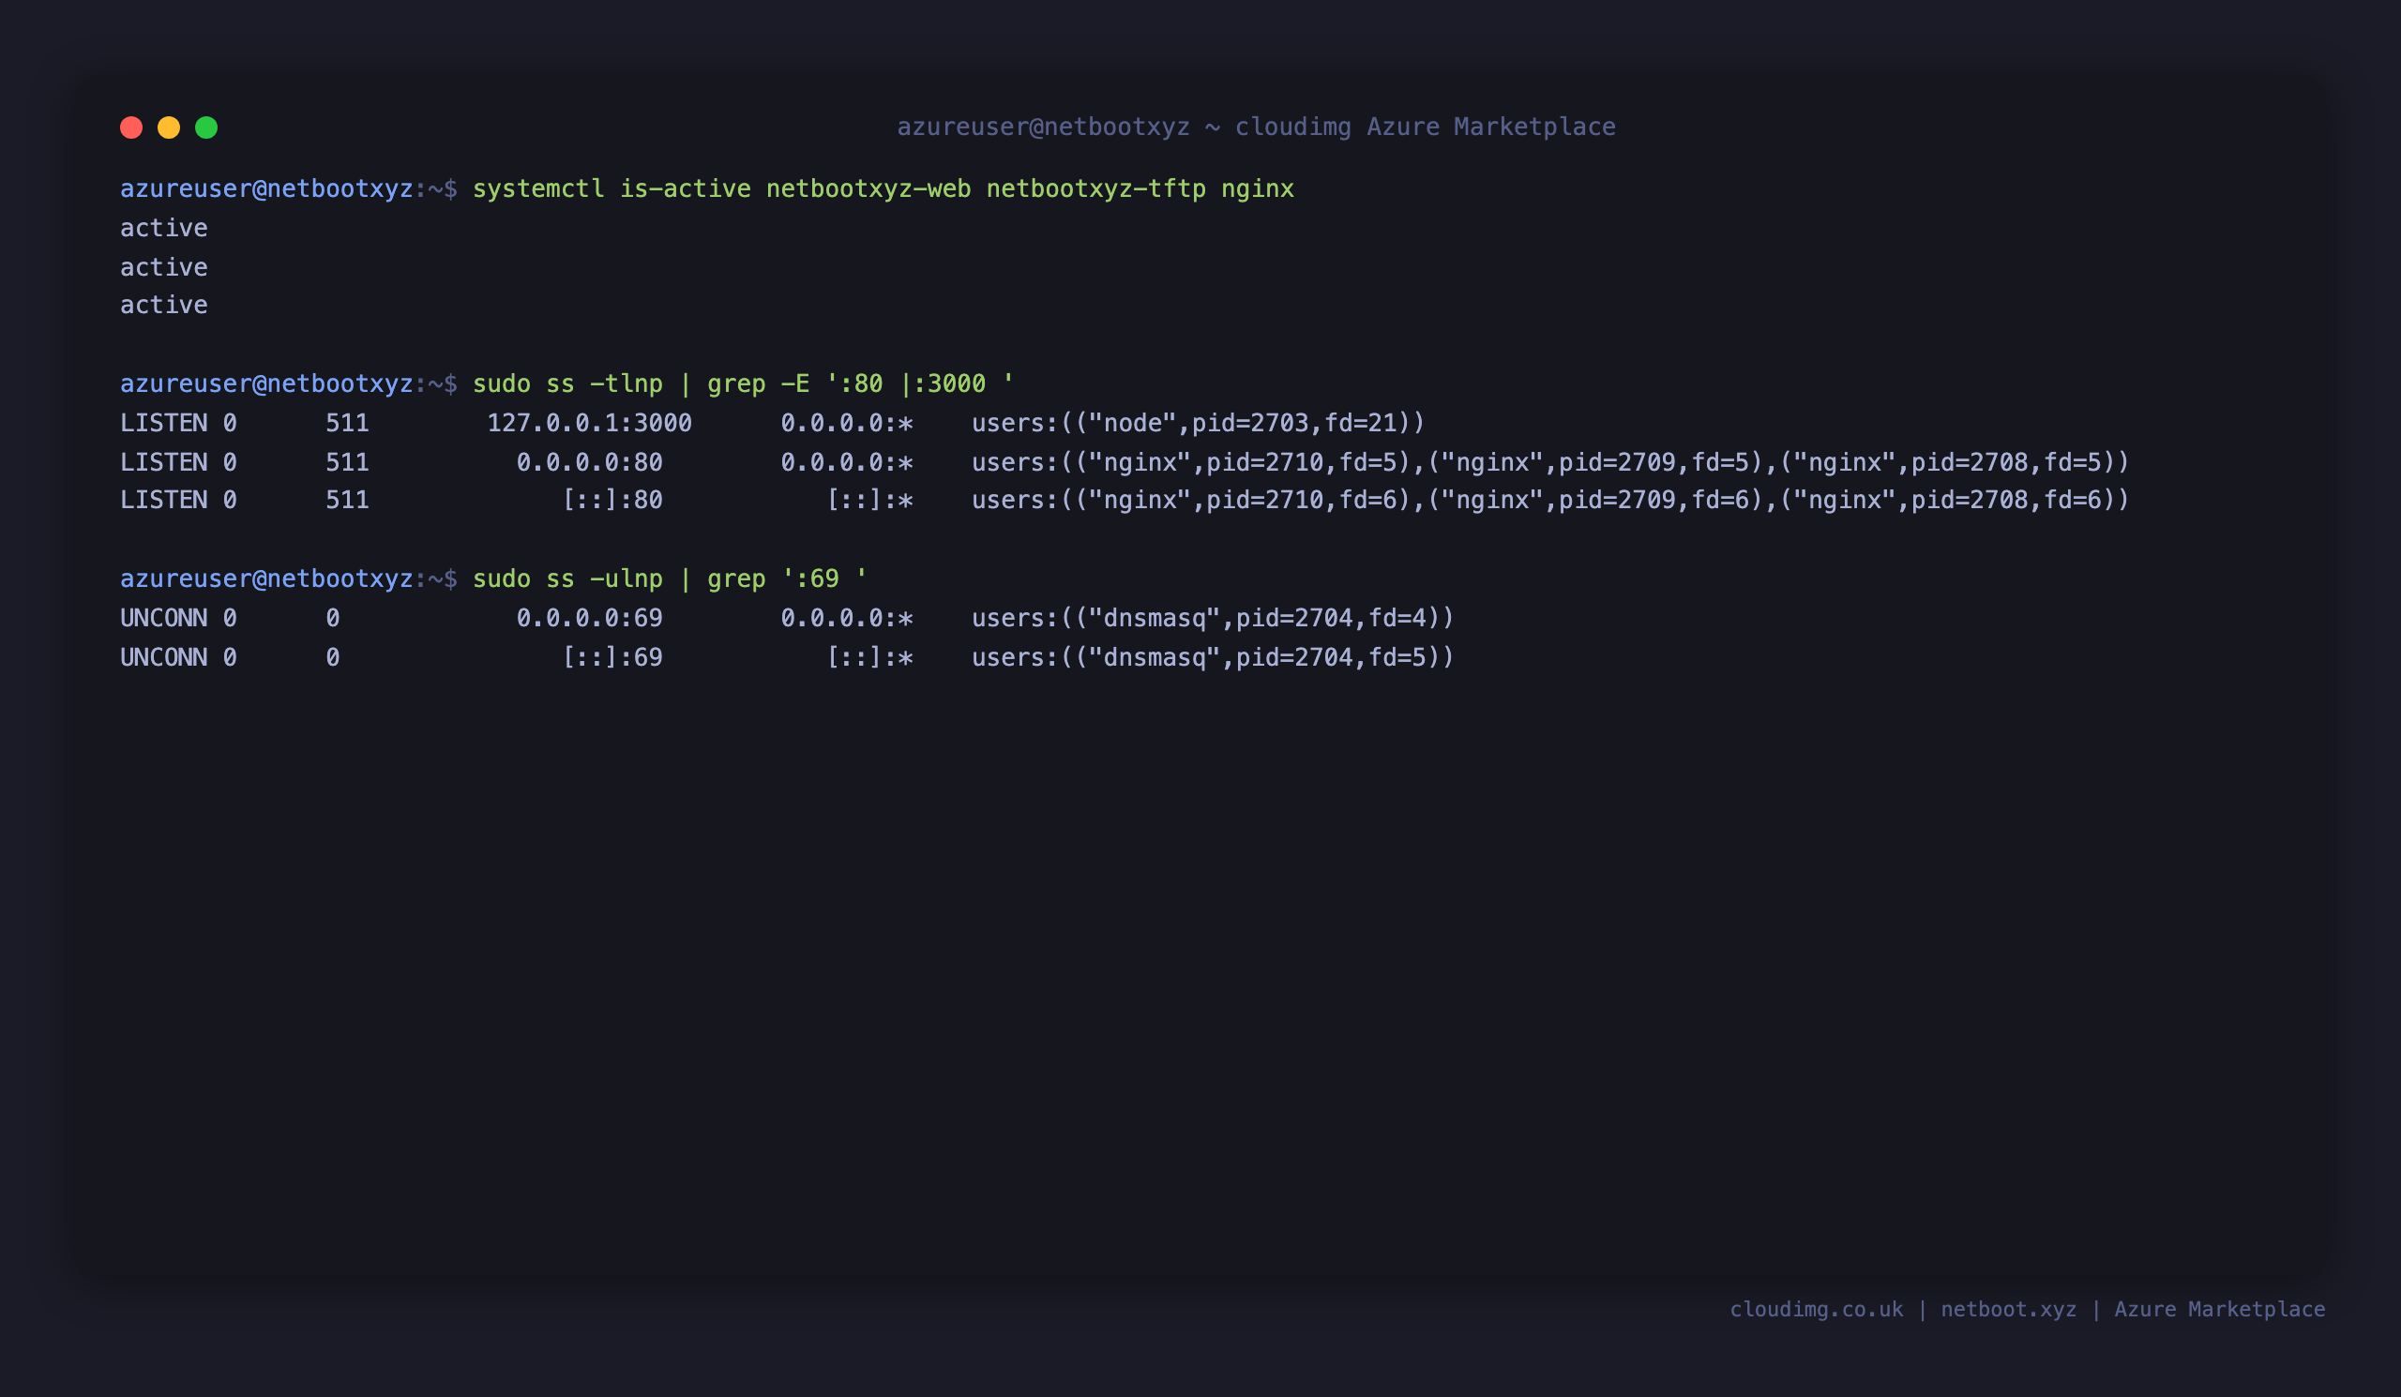Click the footer text 'cloudimg.co.uk'
The image size is (2401, 1397).
[1816, 1310]
